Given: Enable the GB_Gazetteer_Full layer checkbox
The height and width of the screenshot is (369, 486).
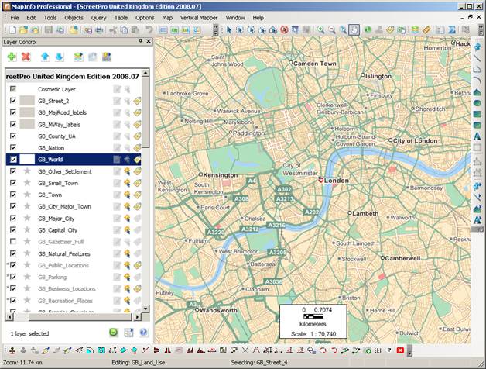Looking at the screenshot, I should point(13,241).
